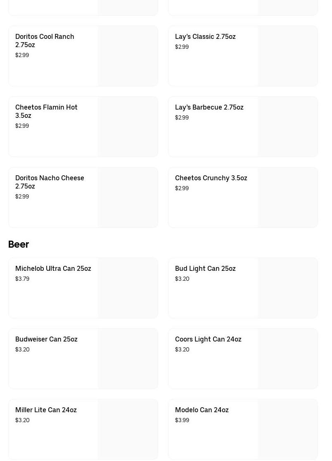Screen dimensions: 332x461
Task: Open the Doritos Cool Ranch 2.75oz item
Action: 45,41
